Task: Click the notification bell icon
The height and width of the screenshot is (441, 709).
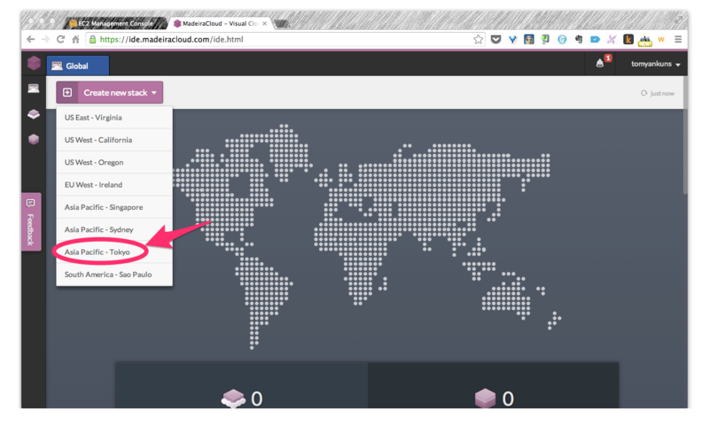Action: click(x=600, y=63)
